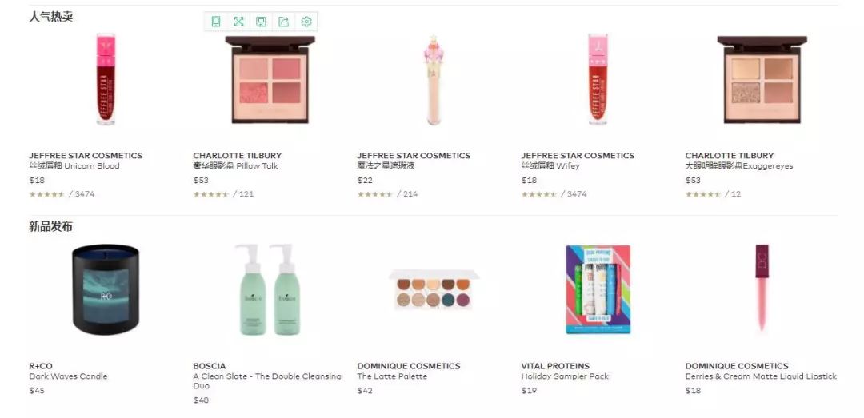Open the Exaggereyes eyeshadow palette title
This screenshot has width=864, height=418.
[x=739, y=165]
